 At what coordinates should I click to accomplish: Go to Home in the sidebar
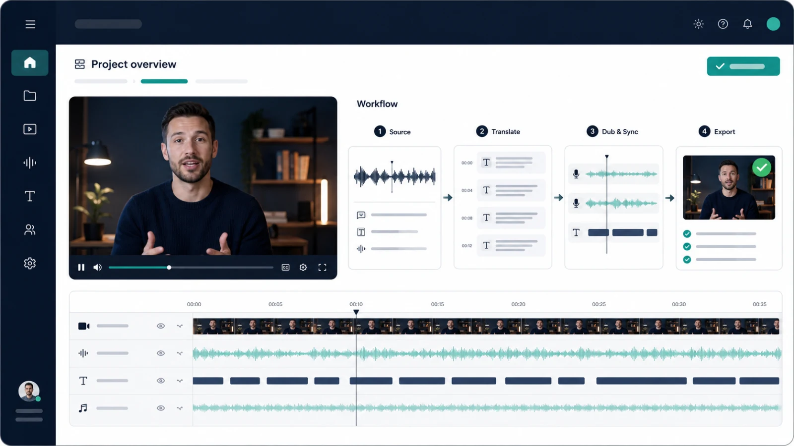(x=30, y=62)
